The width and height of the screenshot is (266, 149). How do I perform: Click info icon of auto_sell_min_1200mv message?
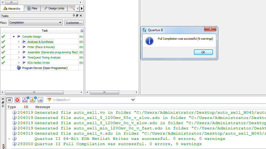pos(14,128)
